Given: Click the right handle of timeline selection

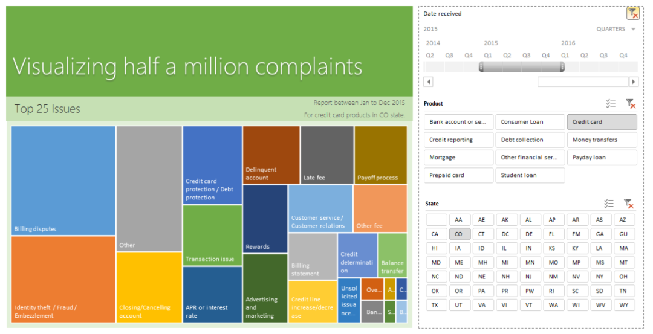Looking at the screenshot, I should pyautogui.click(x=562, y=66).
